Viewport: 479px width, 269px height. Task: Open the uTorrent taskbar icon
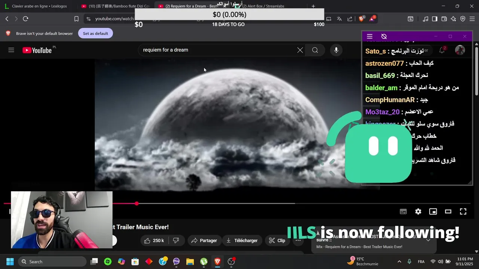point(204,262)
